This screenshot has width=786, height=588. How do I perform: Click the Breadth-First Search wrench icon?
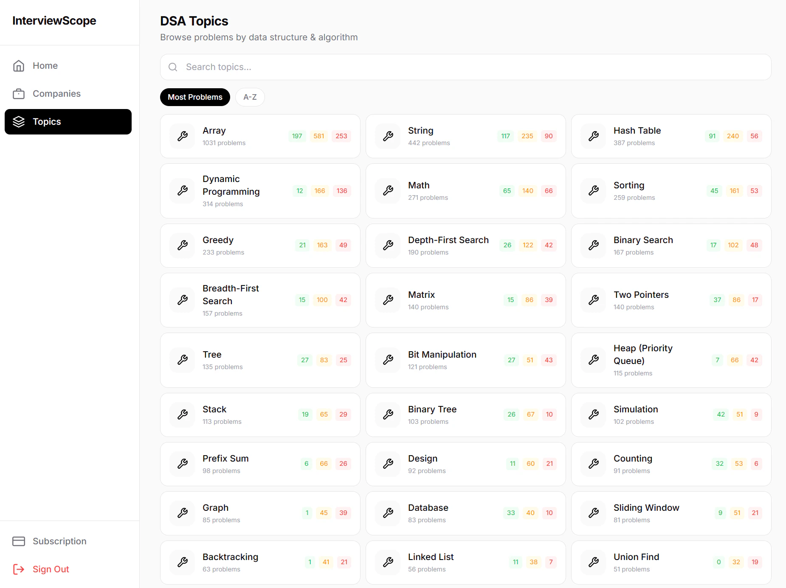pyautogui.click(x=183, y=300)
